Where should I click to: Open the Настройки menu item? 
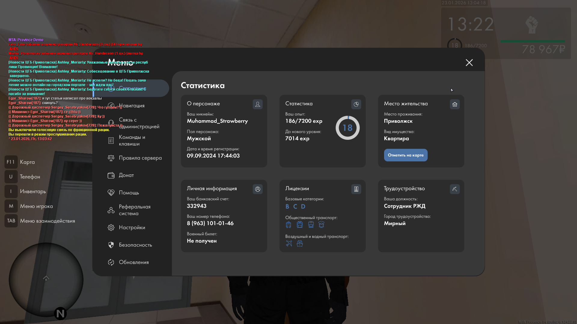pyautogui.click(x=132, y=227)
